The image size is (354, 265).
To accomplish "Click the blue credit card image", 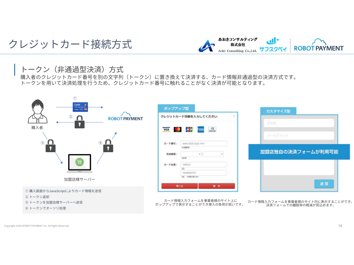I will (x=80, y=107).
